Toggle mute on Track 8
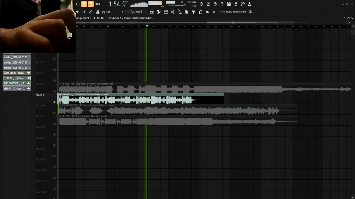Viewport: 355px width, 199px height. click(x=54, y=91)
